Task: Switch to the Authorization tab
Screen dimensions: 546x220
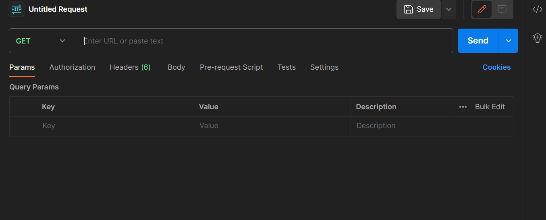Action: click(x=72, y=67)
